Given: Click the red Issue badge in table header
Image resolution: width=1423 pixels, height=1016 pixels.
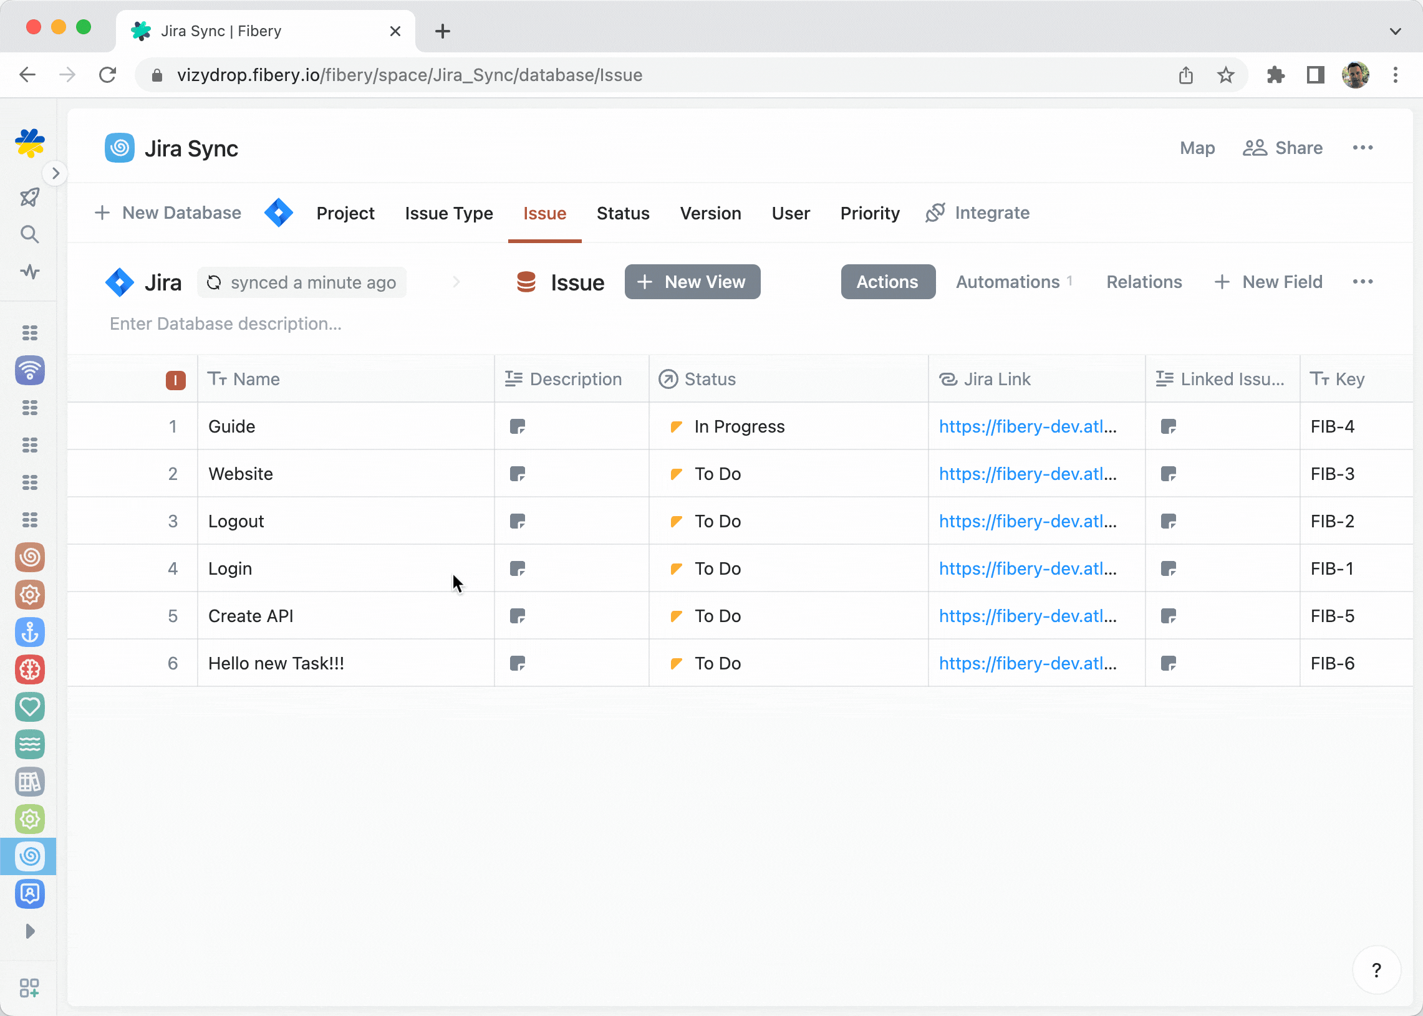Looking at the screenshot, I should point(175,380).
